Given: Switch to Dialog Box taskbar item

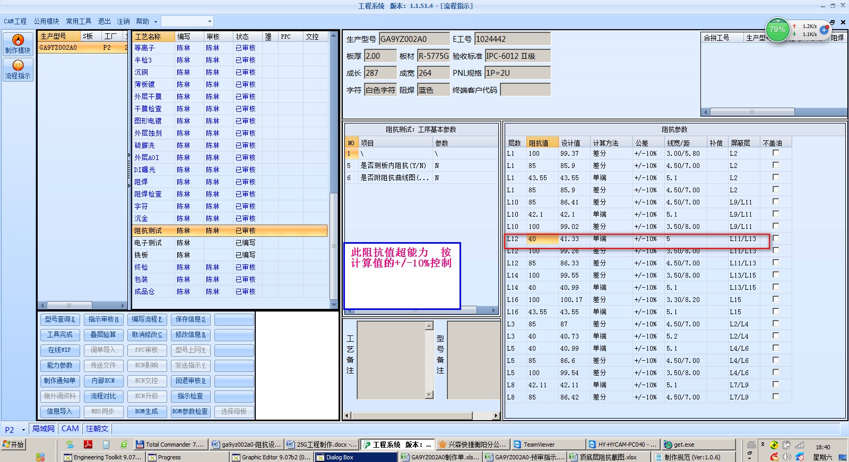Looking at the screenshot, I should (x=356, y=457).
